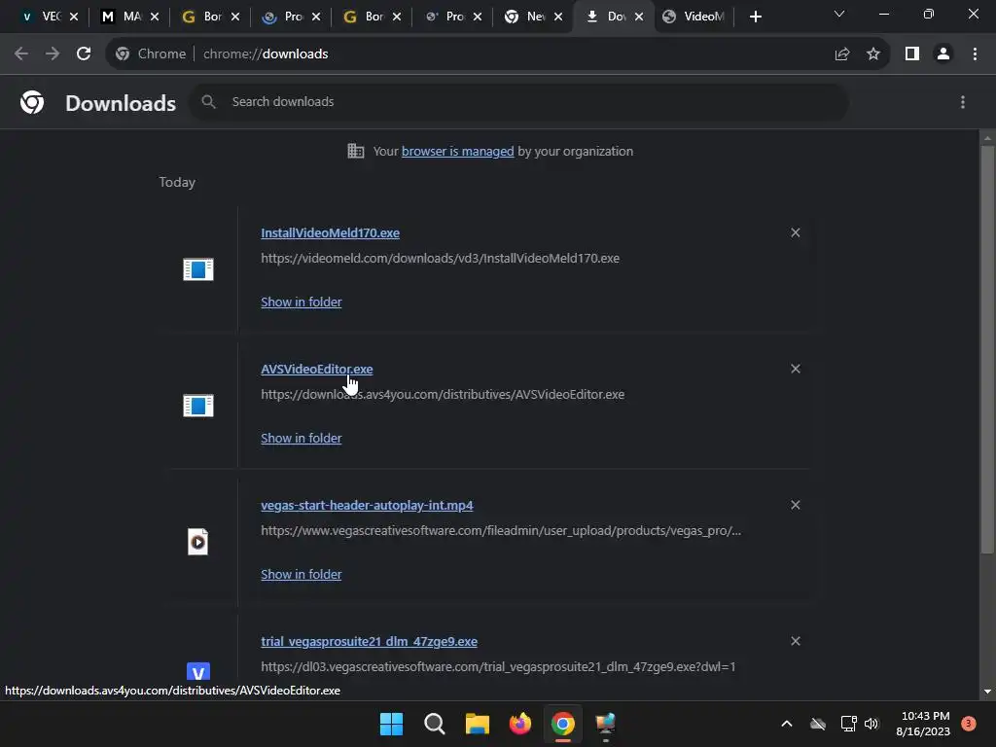Show AVSVideoEditor.exe in folder
Image resolution: width=996 pixels, height=747 pixels.
tap(302, 439)
